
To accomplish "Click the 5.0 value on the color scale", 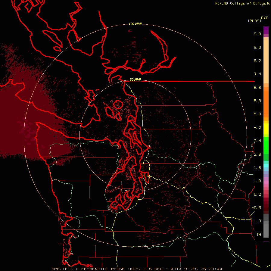I will (257, 114).
